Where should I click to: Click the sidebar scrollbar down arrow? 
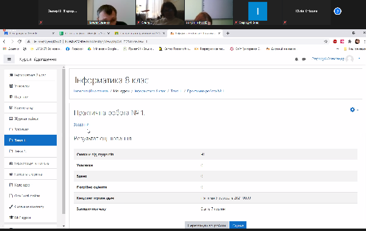(63, 226)
